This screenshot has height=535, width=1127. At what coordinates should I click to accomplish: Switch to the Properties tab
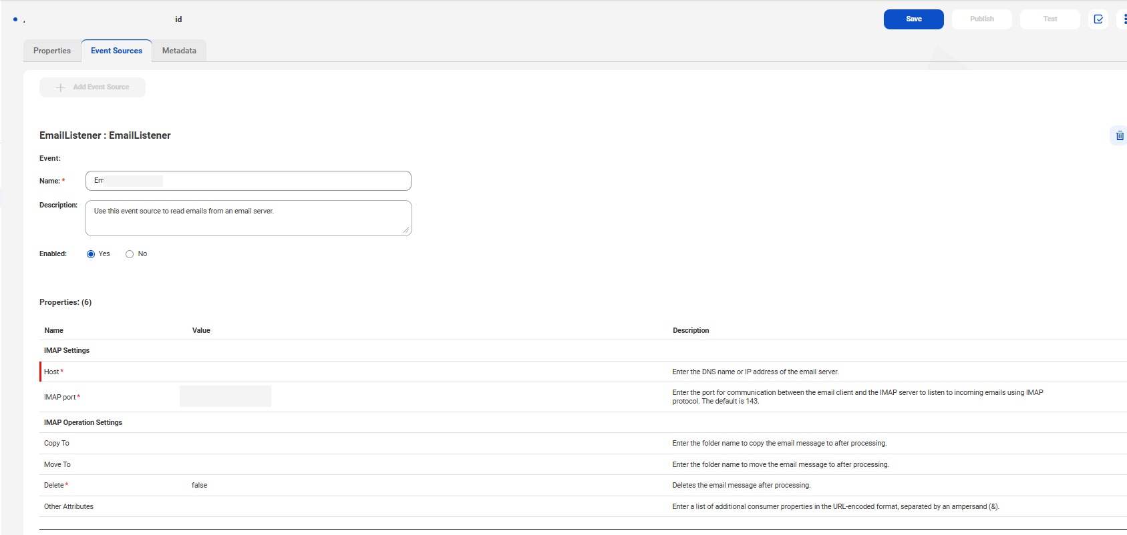[52, 51]
